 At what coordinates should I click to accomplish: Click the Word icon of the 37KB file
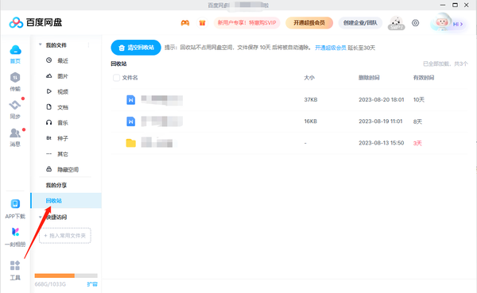coord(131,100)
